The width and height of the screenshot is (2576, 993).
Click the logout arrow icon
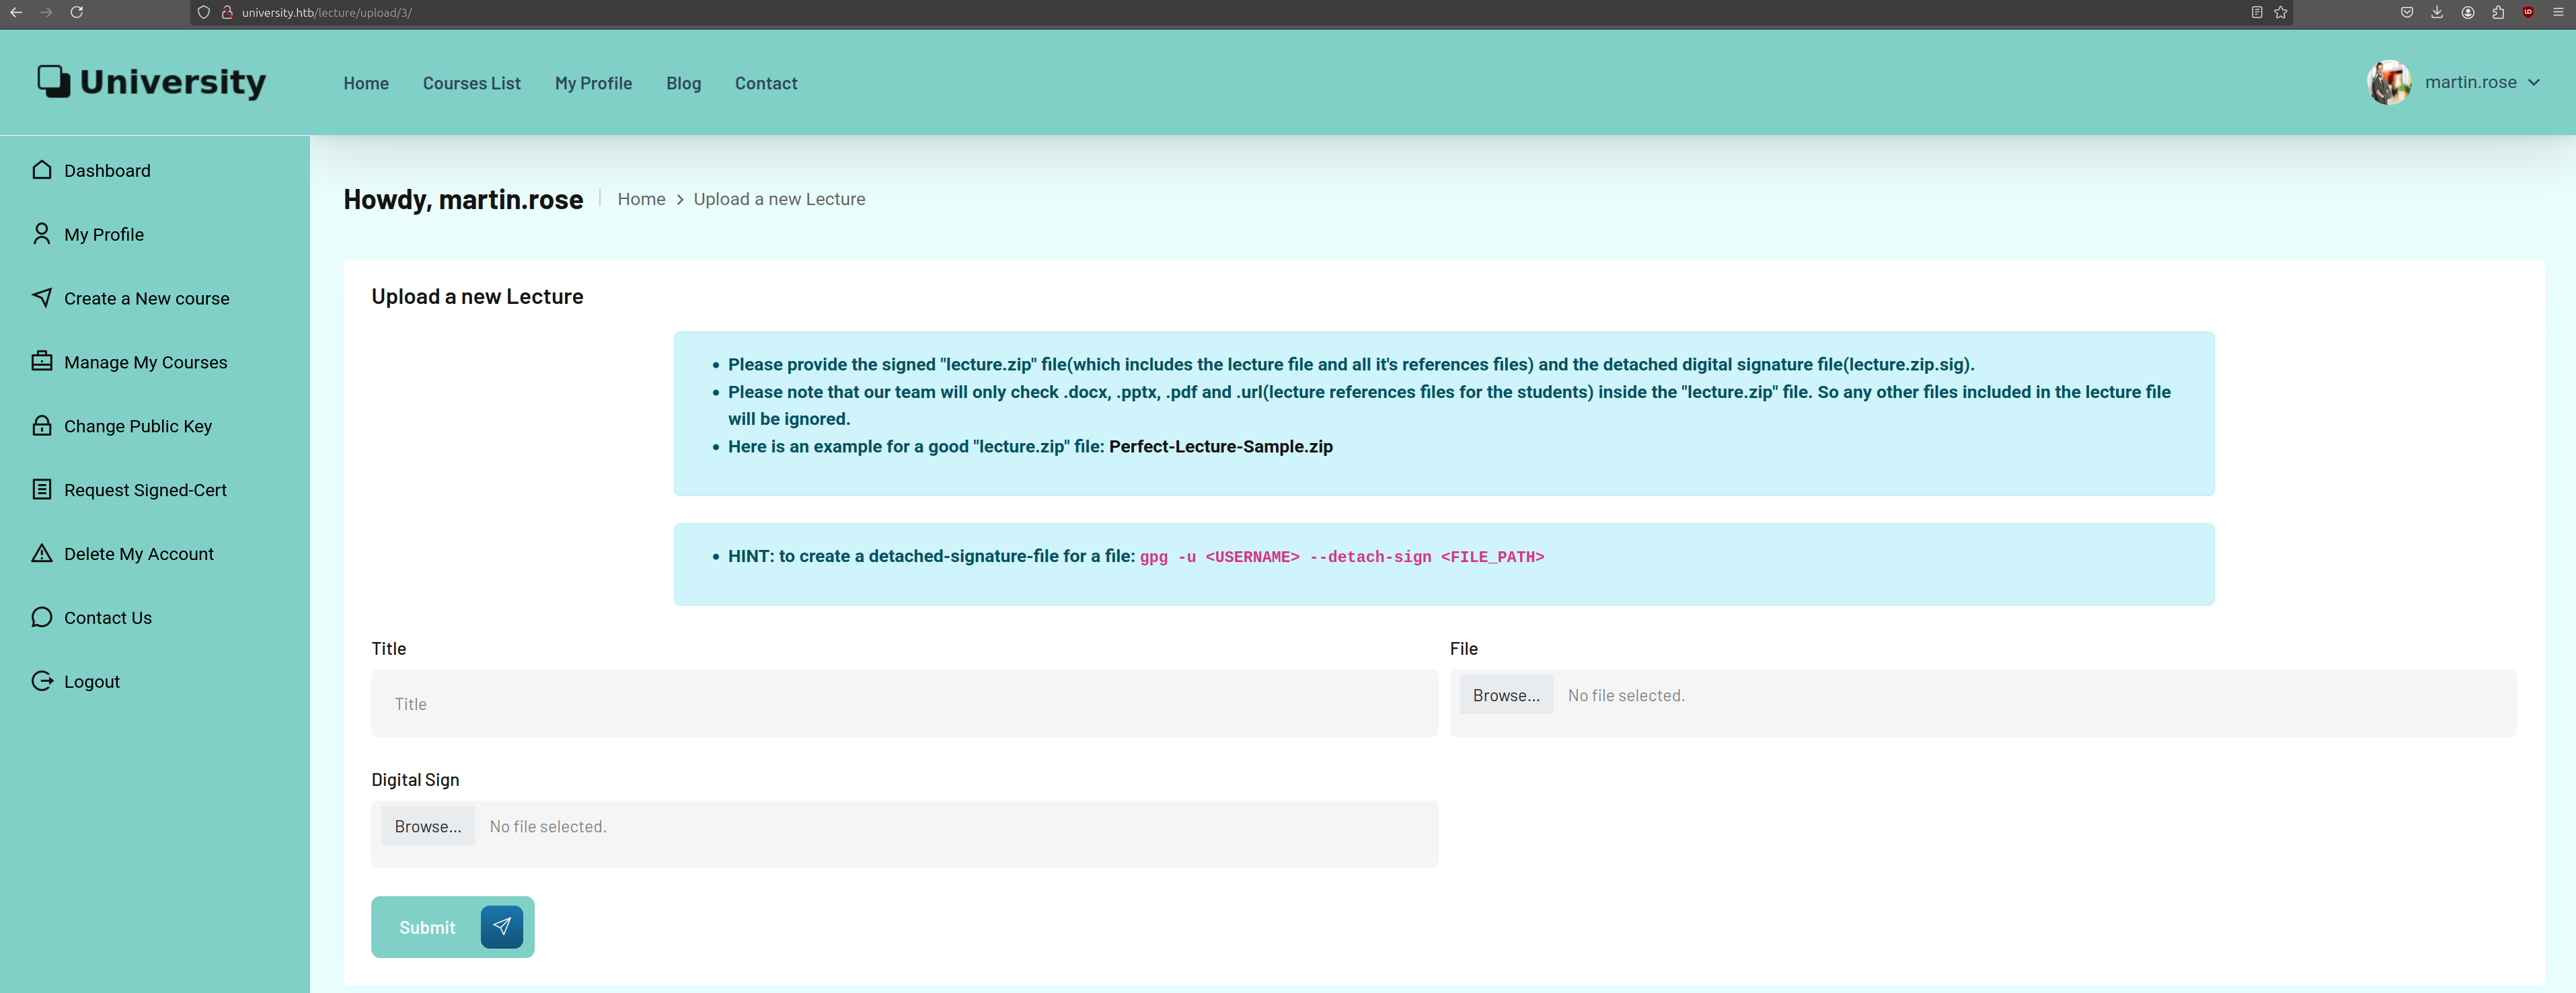pos(42,681)
